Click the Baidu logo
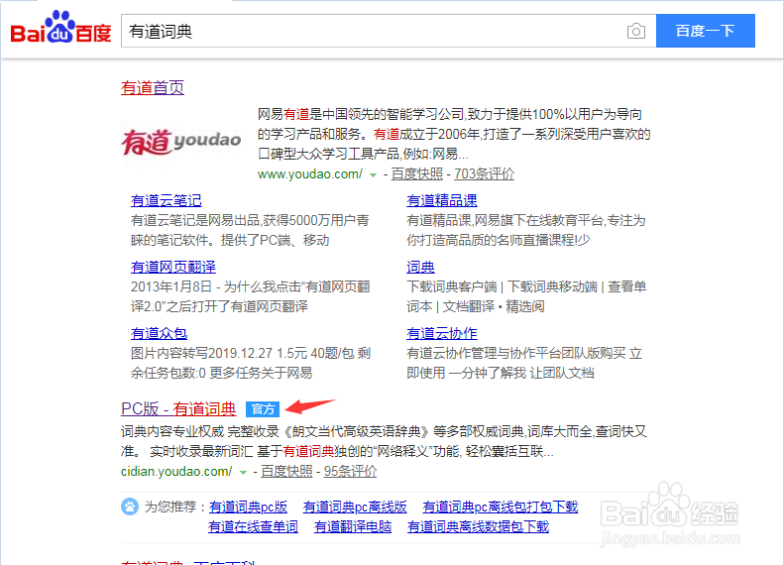 (60, 28)
